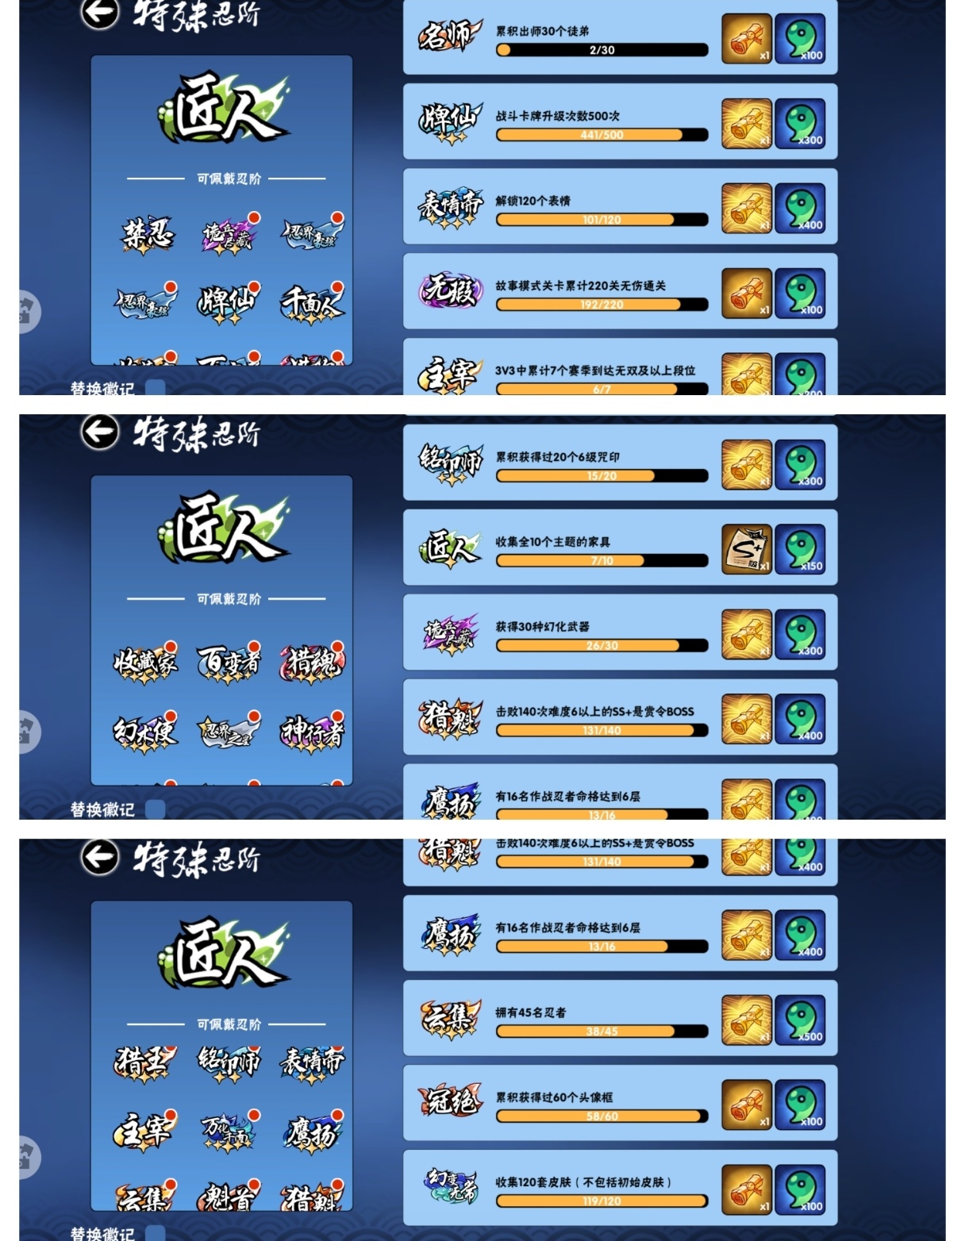
Task: Pick the 幻术使 rank badge
Action: (x=145, y=732)
